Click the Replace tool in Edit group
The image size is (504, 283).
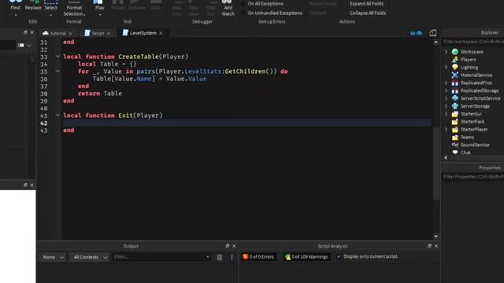(x=33, y=6)
